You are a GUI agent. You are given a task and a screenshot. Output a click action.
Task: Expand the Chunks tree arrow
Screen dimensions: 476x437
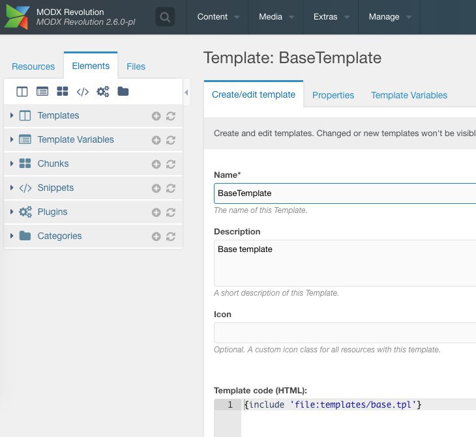(12, 163)
